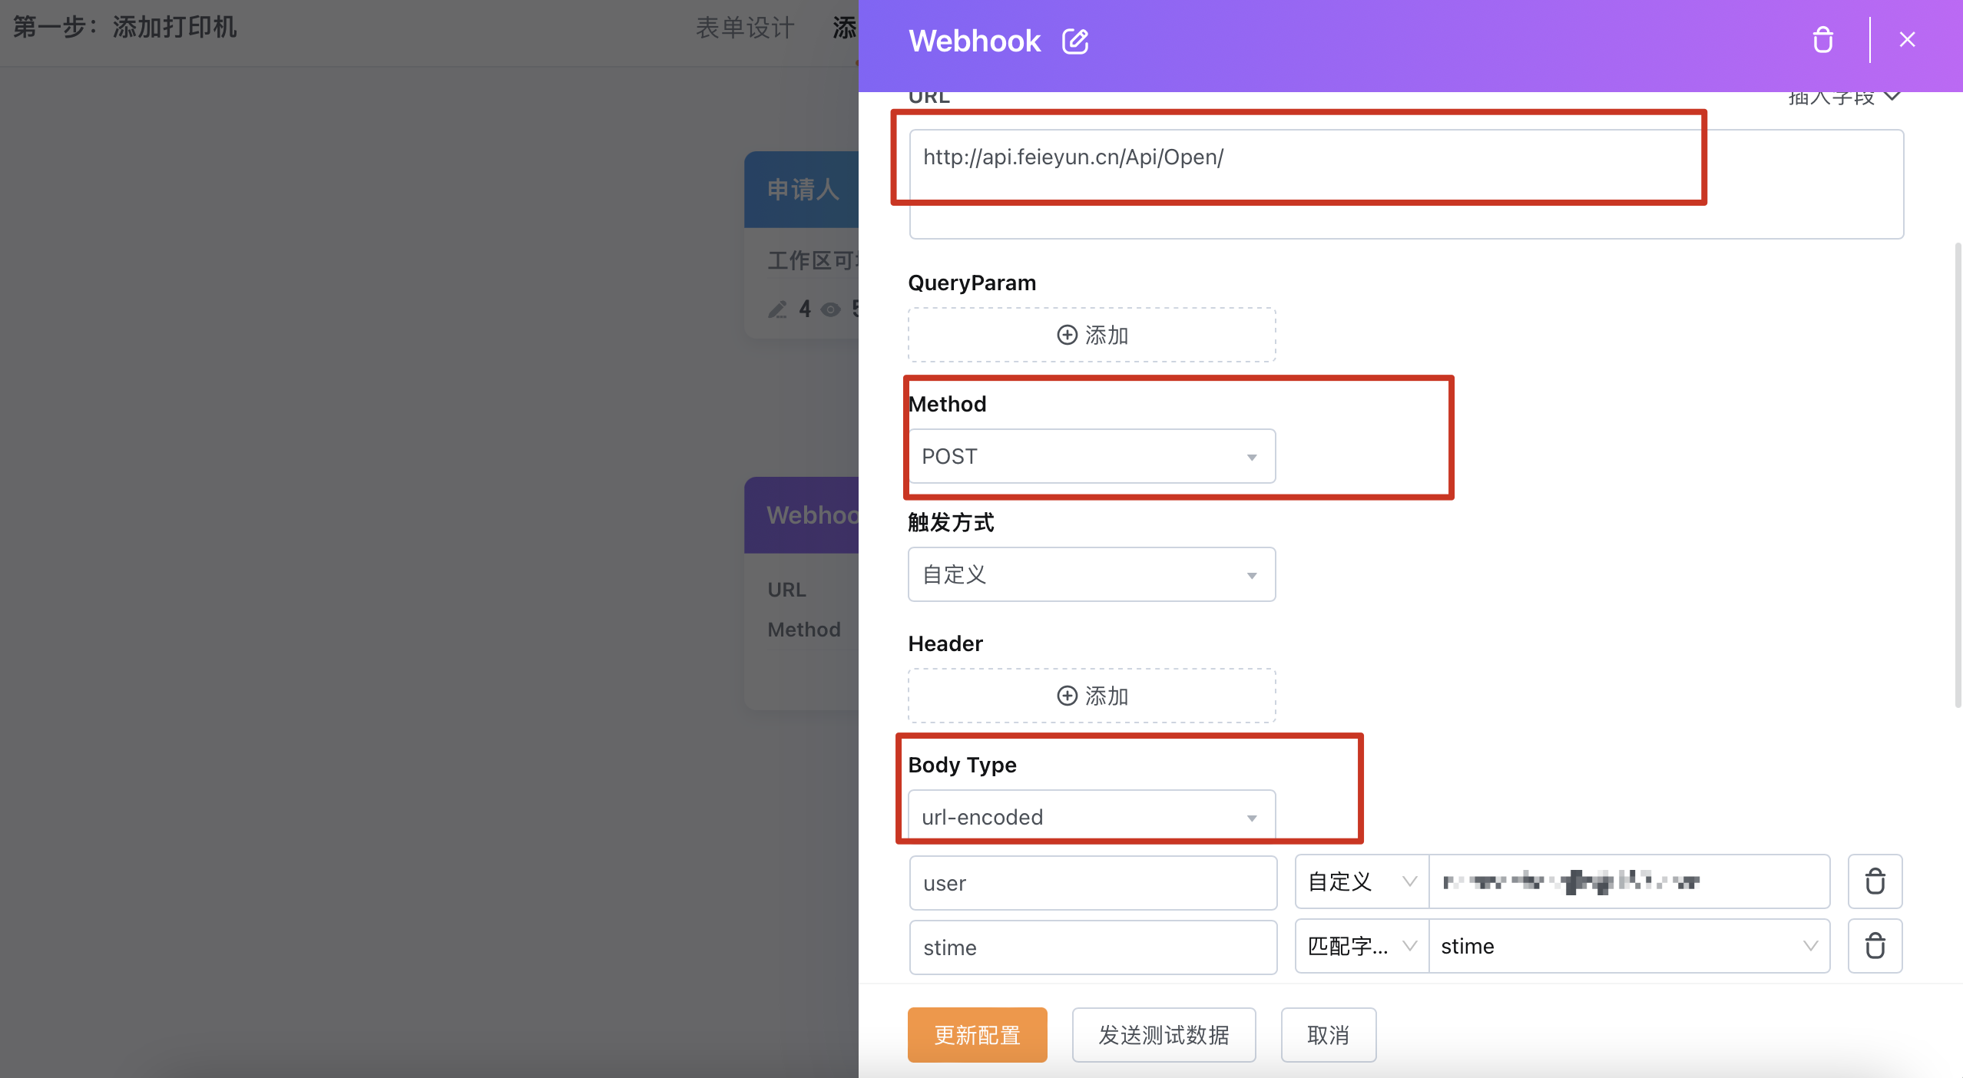Switch to the 表单设计 tab in background
This screenshot has width=1963, height=1078.
pos(744,28)
